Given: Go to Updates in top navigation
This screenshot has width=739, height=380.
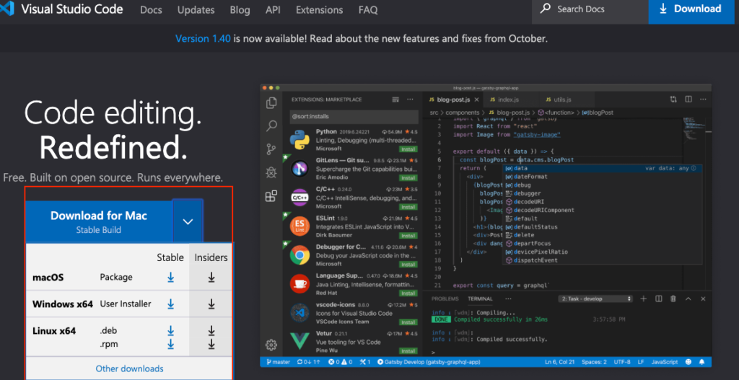Looking at the screenshot, I should (x=196, y=9).
